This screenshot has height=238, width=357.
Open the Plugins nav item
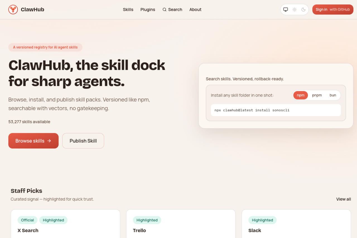(148, 9)
